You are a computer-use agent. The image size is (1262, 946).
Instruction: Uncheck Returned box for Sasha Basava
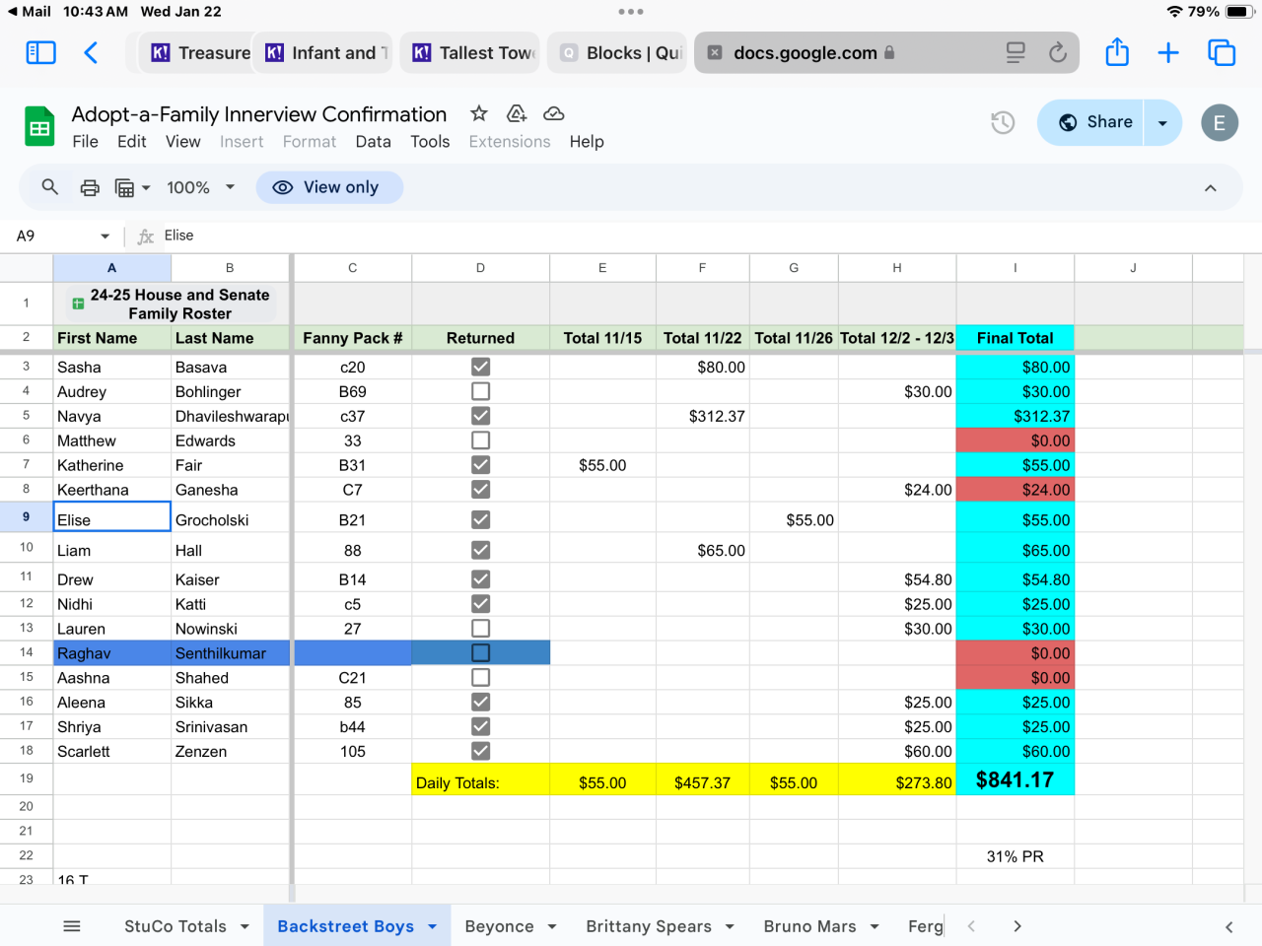point(480,367)
